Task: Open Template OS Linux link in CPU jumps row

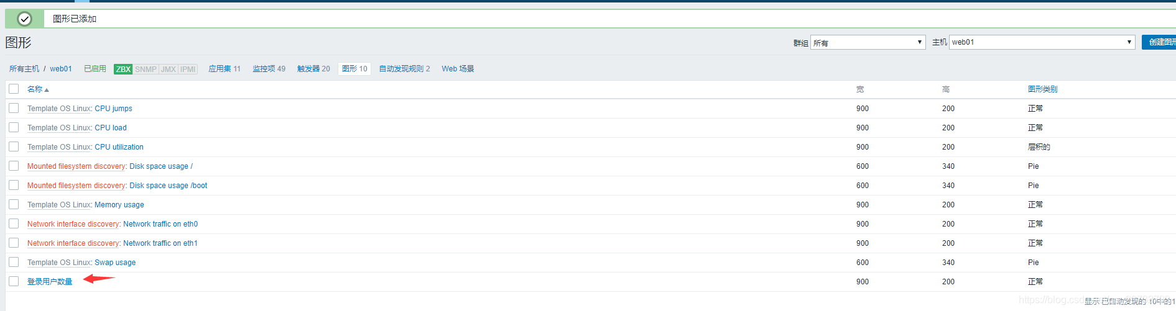Action: 59,109
